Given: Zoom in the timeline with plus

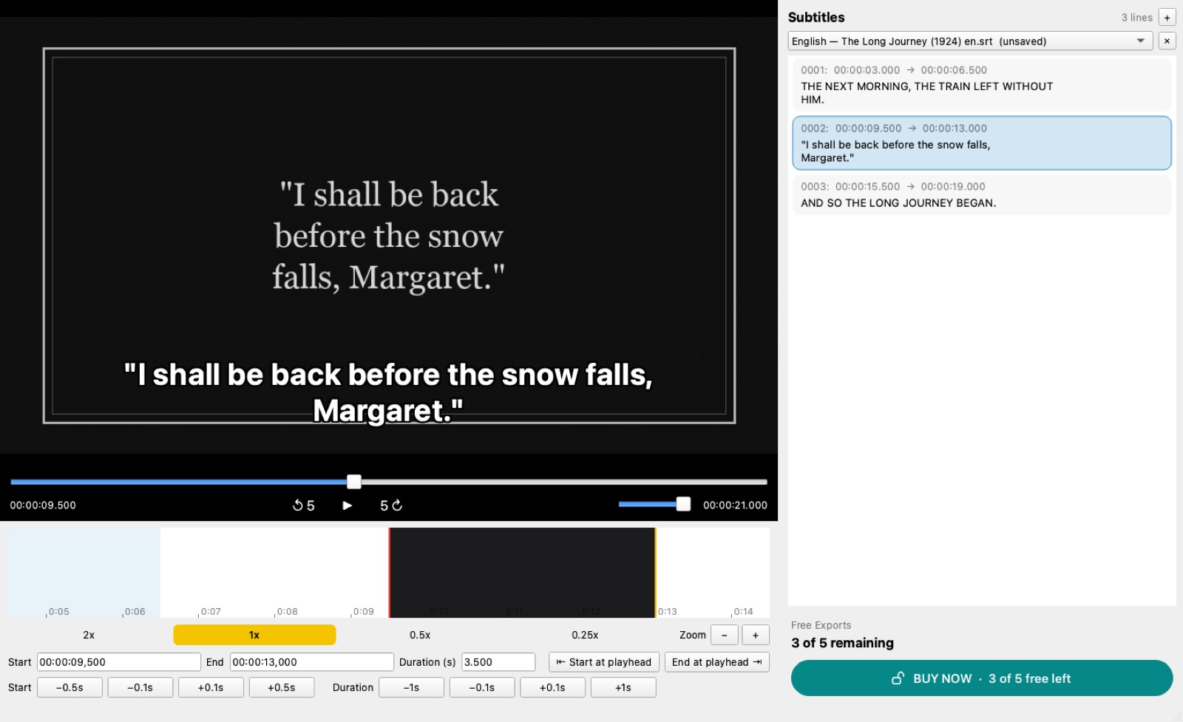Looking at the screenshot, I should tap(756, 635).
